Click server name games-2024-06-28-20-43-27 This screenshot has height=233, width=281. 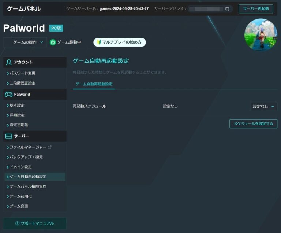(124, 9)
